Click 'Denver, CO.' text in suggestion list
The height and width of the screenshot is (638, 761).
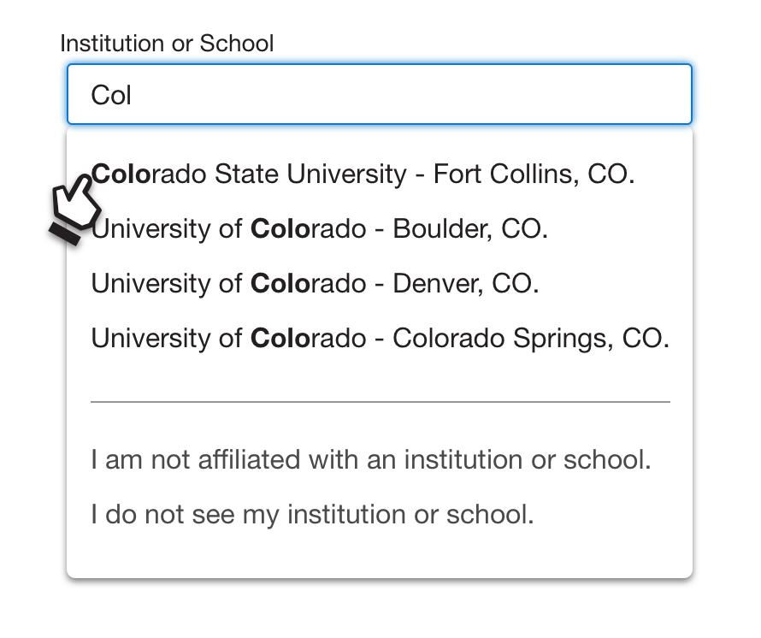click(x=465, y=284)
